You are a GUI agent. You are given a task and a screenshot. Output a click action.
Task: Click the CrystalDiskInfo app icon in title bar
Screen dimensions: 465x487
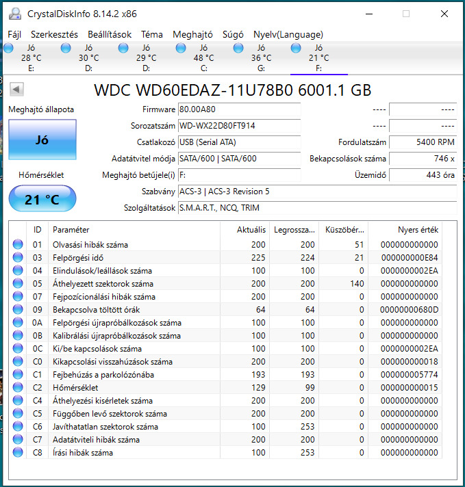pos(14,14)
